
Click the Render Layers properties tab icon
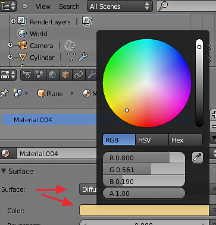pos(40,75)
